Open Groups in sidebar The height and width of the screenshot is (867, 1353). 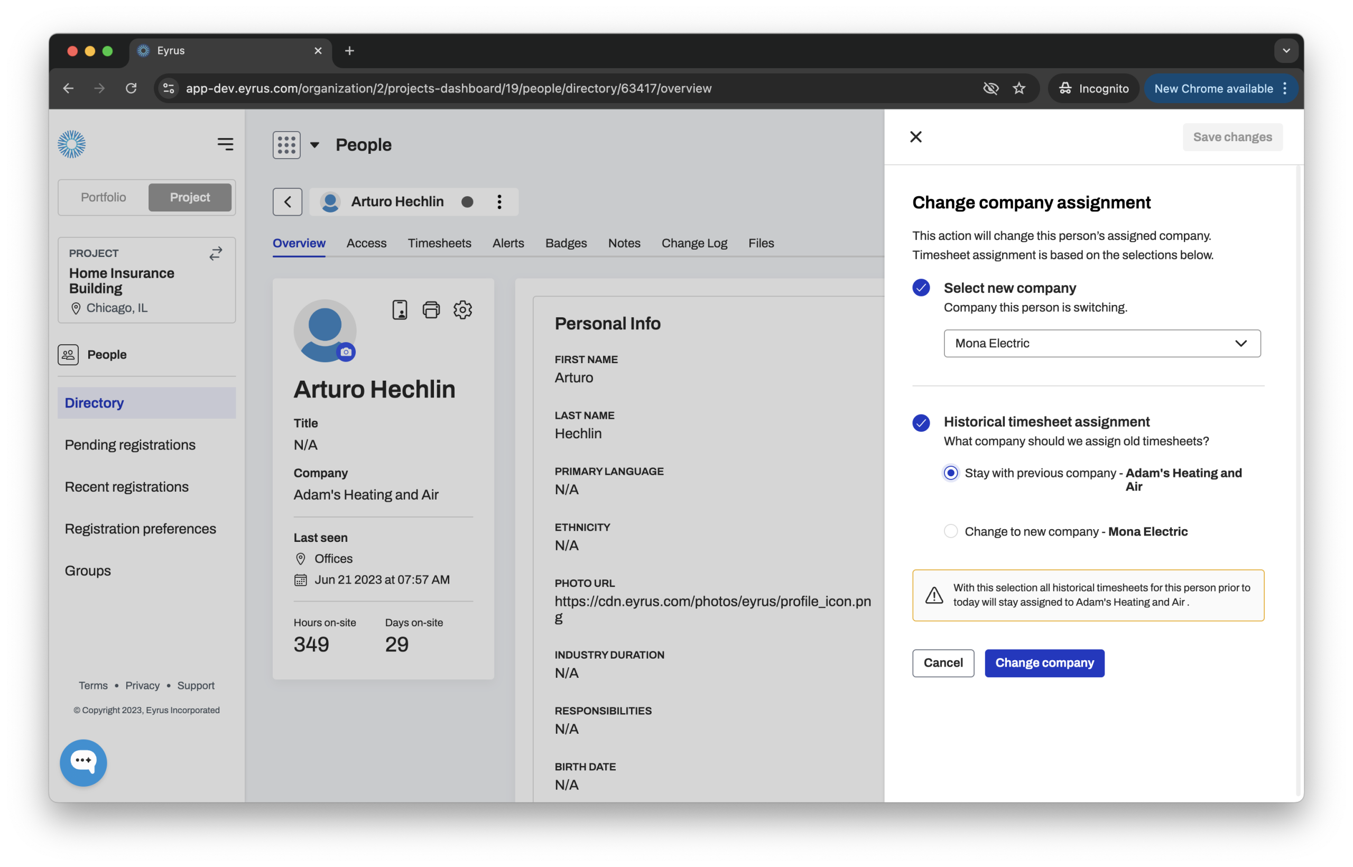[88, 571]
